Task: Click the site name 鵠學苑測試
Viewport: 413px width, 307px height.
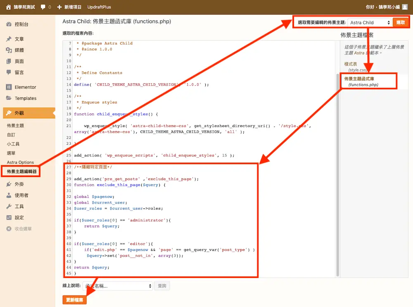Action: 24,7
